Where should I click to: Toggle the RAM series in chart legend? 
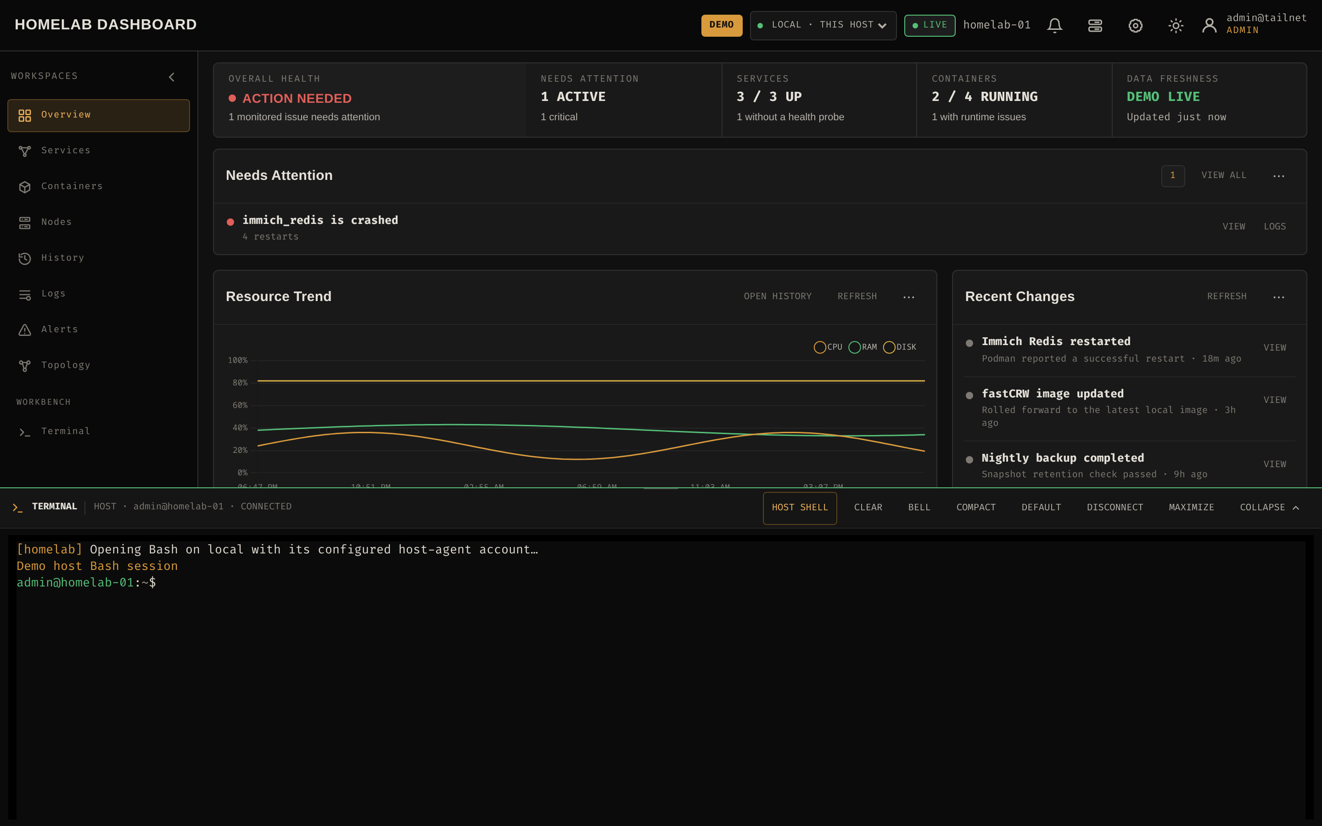[x=863, y=347]
